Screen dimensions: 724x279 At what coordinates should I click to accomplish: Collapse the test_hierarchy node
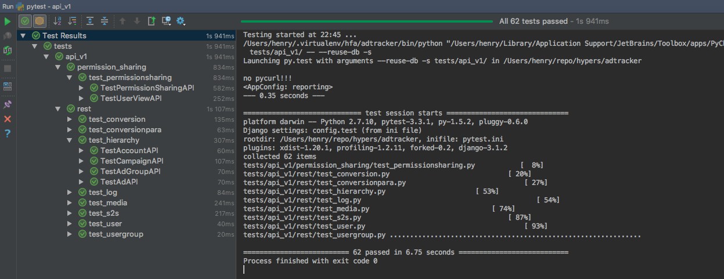(x=70, y=140)
